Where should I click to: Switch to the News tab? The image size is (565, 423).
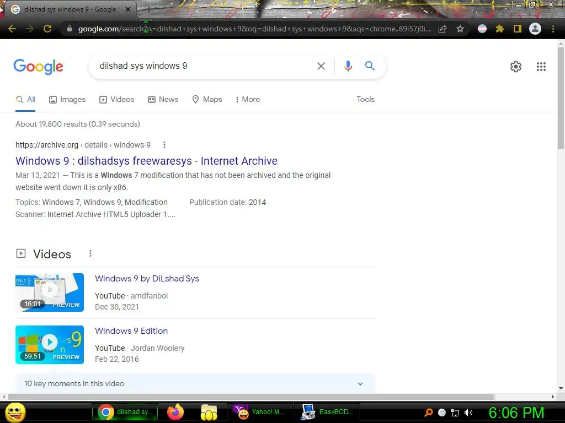coord(163,100)
